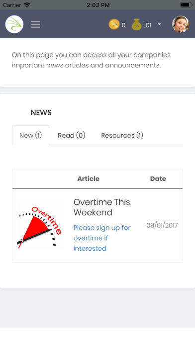
Task: Select the New (1) tab
Action: [x=30, y=135]
